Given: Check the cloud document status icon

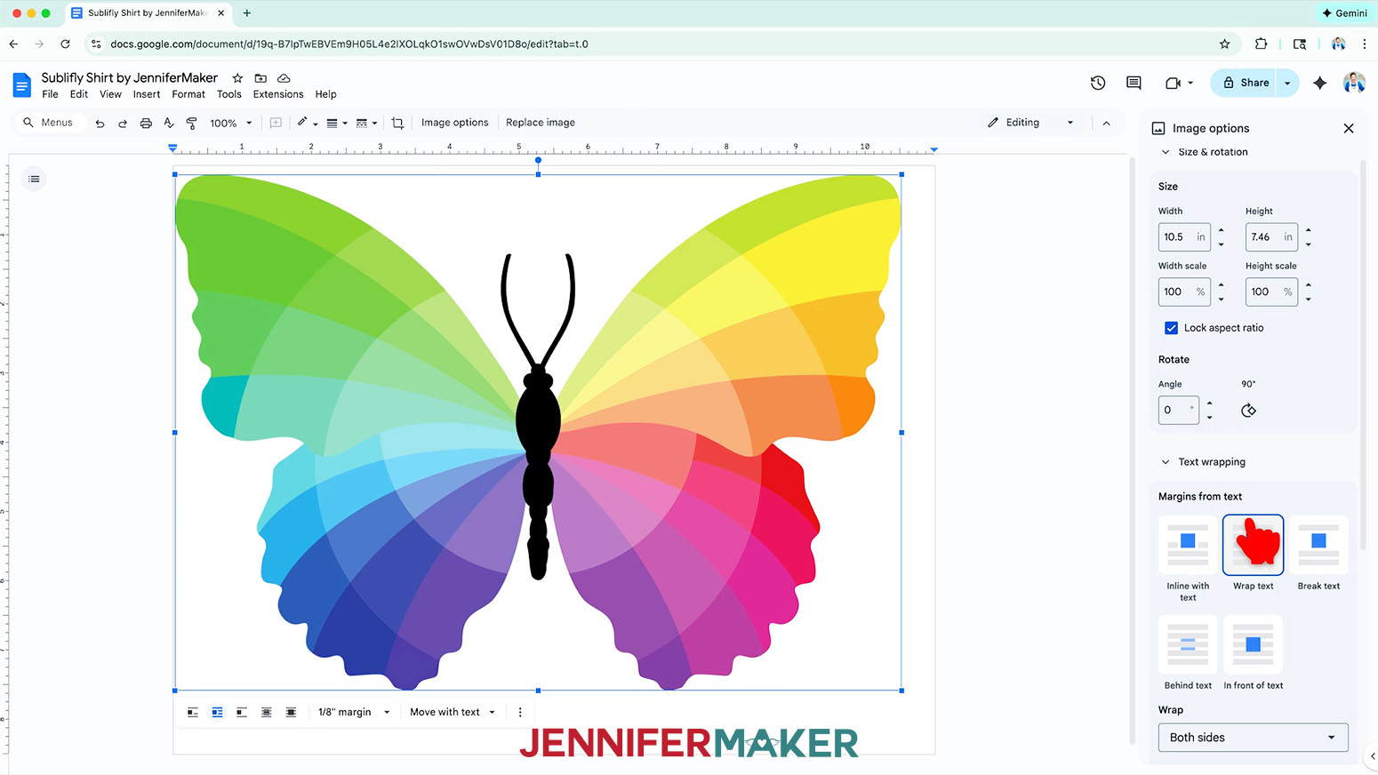Looking at the screenshot, I should click(284, 78).
